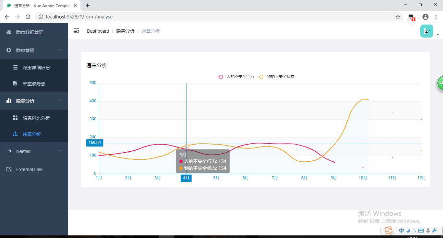The height and width of the screenshot is (238, 443).
Task: Go to Dashboard breadcrumb link
Action: tap(98, 31)
